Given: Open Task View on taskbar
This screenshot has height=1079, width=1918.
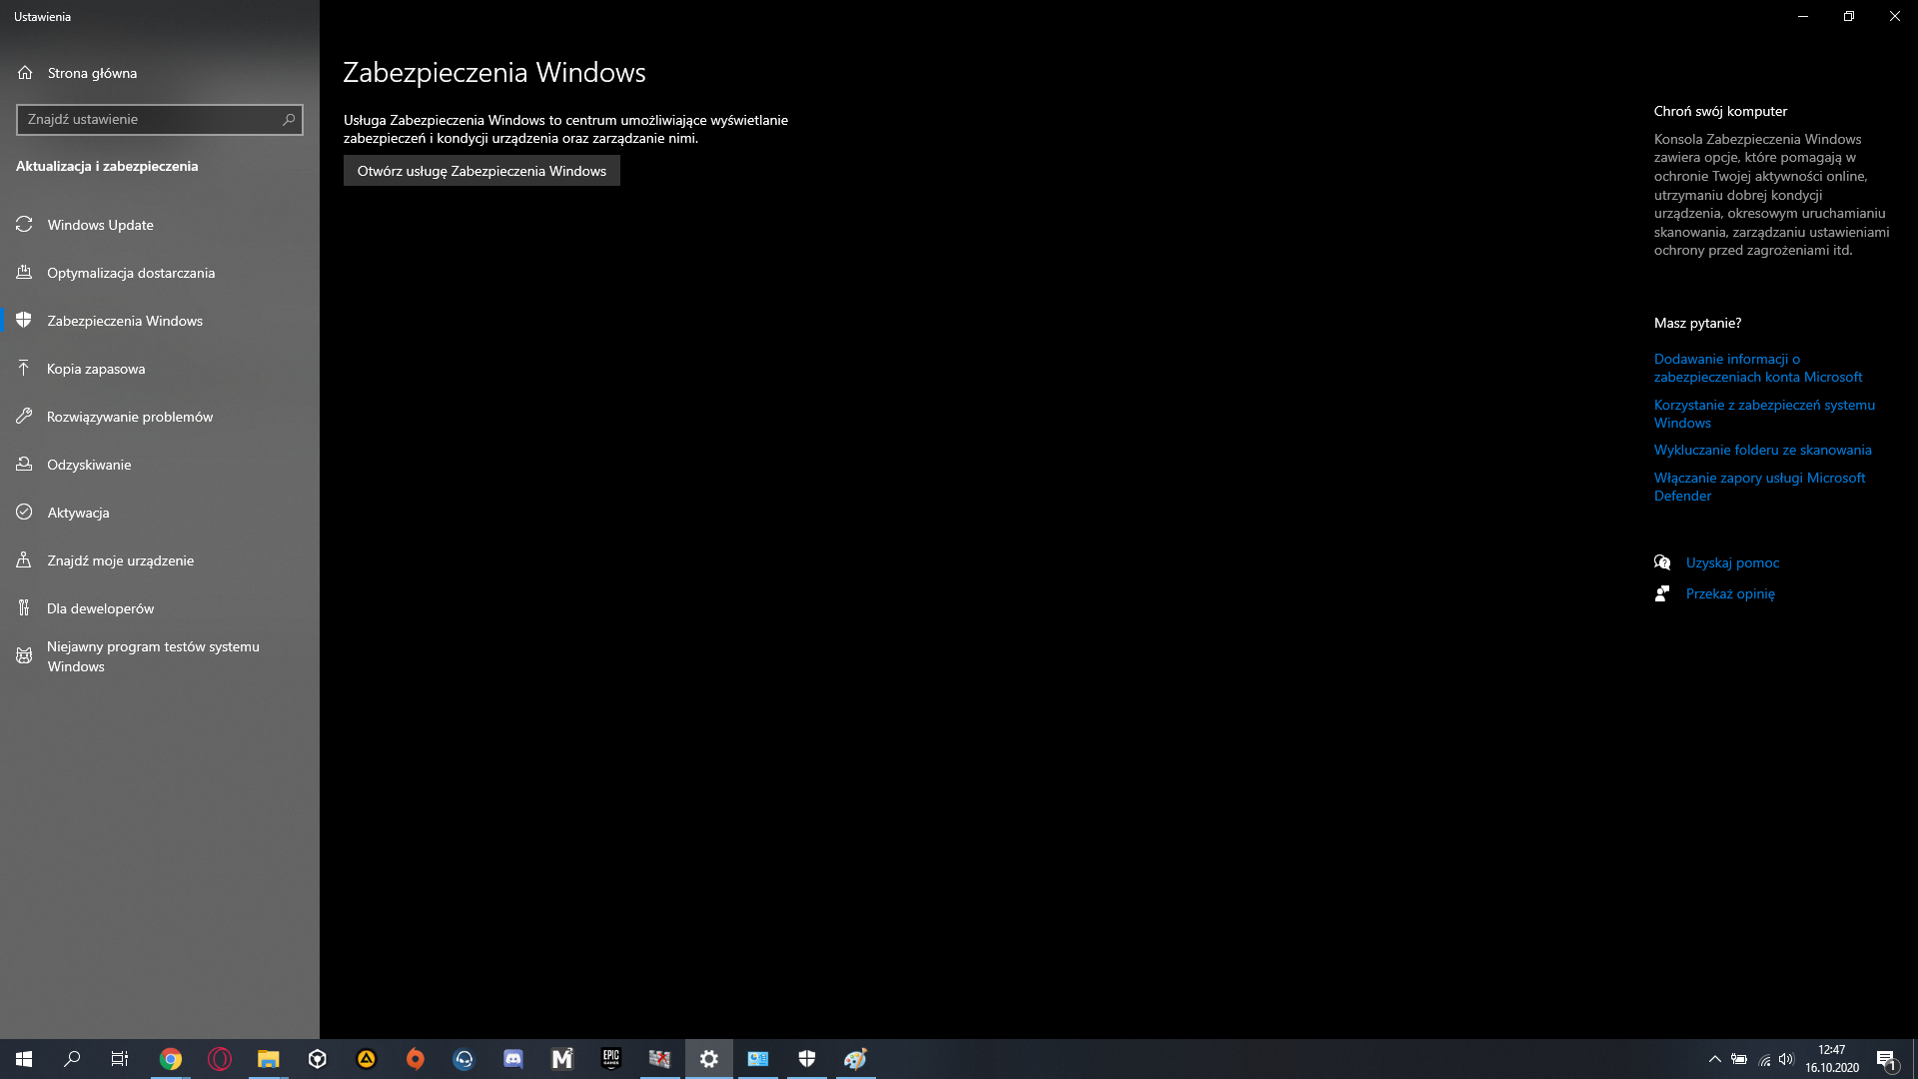Looking at the screenshot, I should tap(120, 1059).
